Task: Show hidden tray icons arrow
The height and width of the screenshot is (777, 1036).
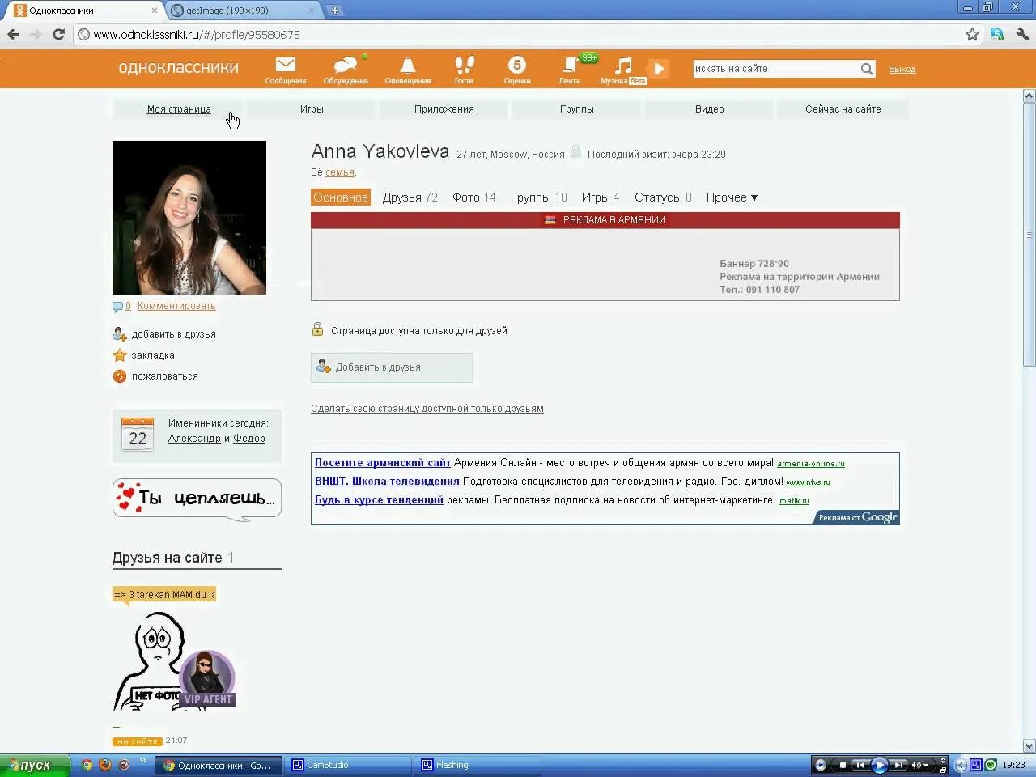Action: (x=961, y=765)
